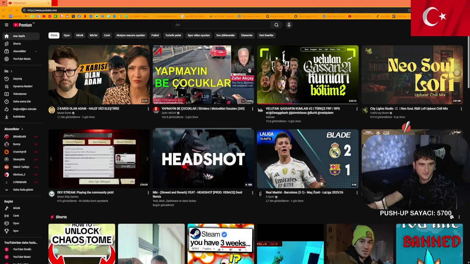Open Oyun under Keşfet
This screenshot has height=264, width=470.
point(22,223)
